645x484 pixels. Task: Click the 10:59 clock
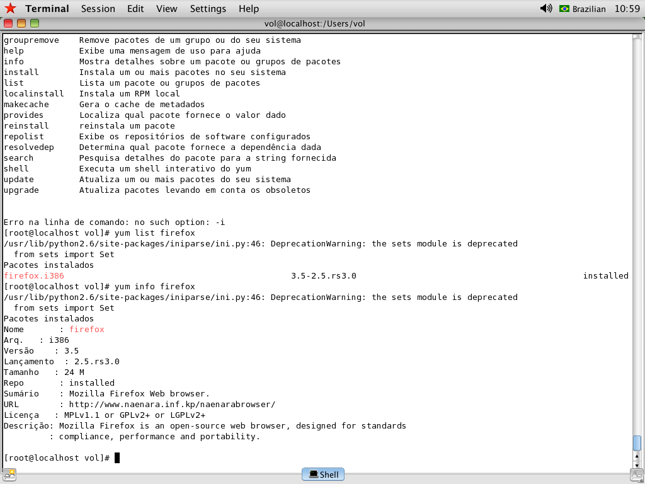(x=627, y=9)
